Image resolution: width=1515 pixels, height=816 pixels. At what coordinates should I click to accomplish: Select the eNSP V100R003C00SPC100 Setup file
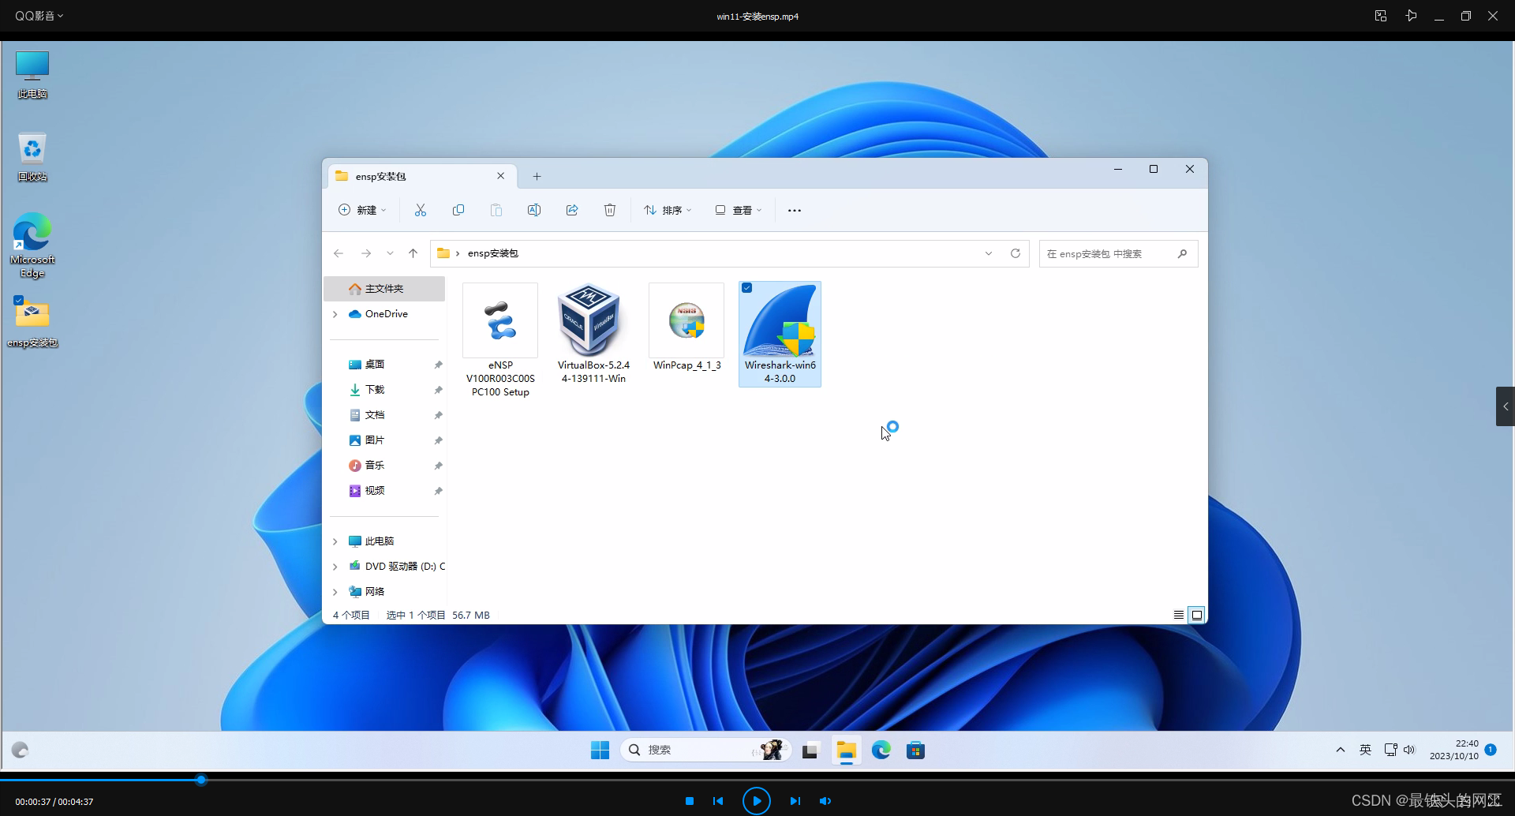(x=500, y=341)
